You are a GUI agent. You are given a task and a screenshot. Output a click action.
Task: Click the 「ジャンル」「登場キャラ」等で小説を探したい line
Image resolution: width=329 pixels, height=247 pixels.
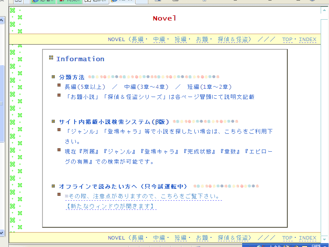point(169,131)
